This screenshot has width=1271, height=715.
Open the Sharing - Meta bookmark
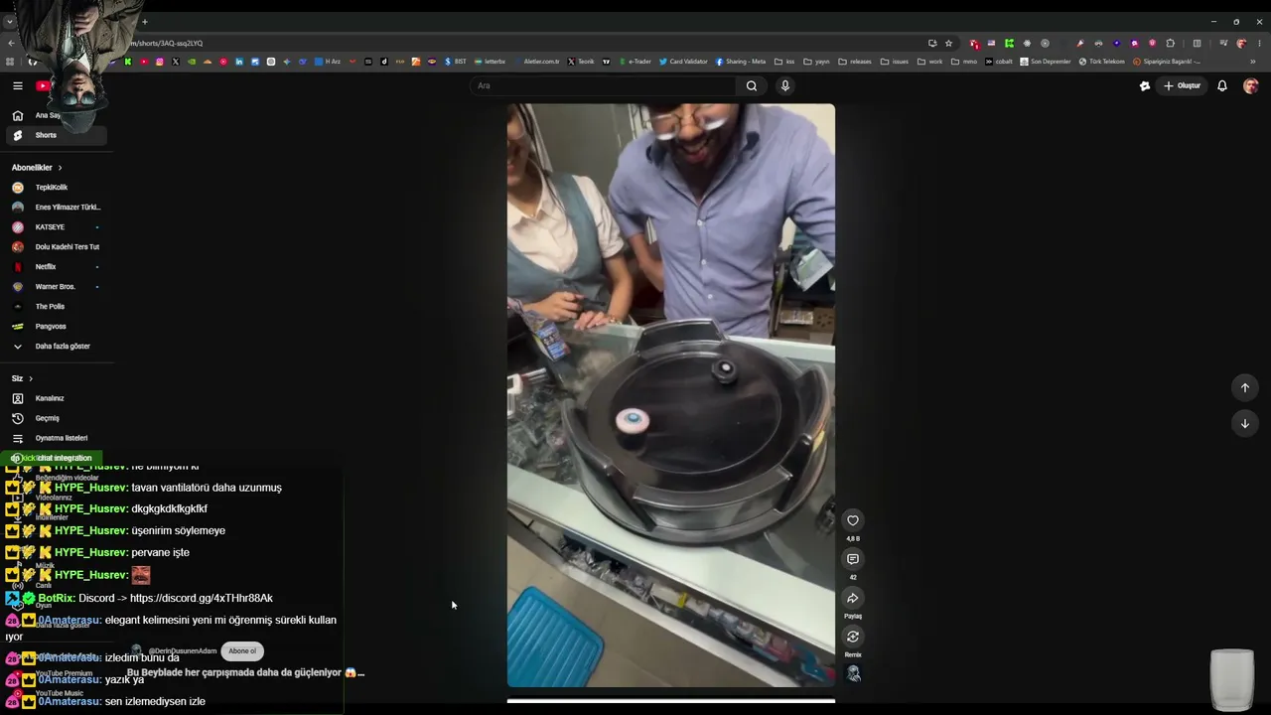pyautogui.click(x=741, y=62)
